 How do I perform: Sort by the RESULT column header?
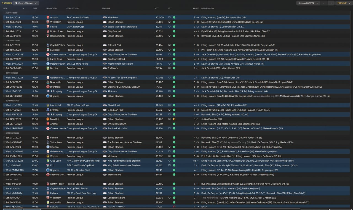click(196, 8)
